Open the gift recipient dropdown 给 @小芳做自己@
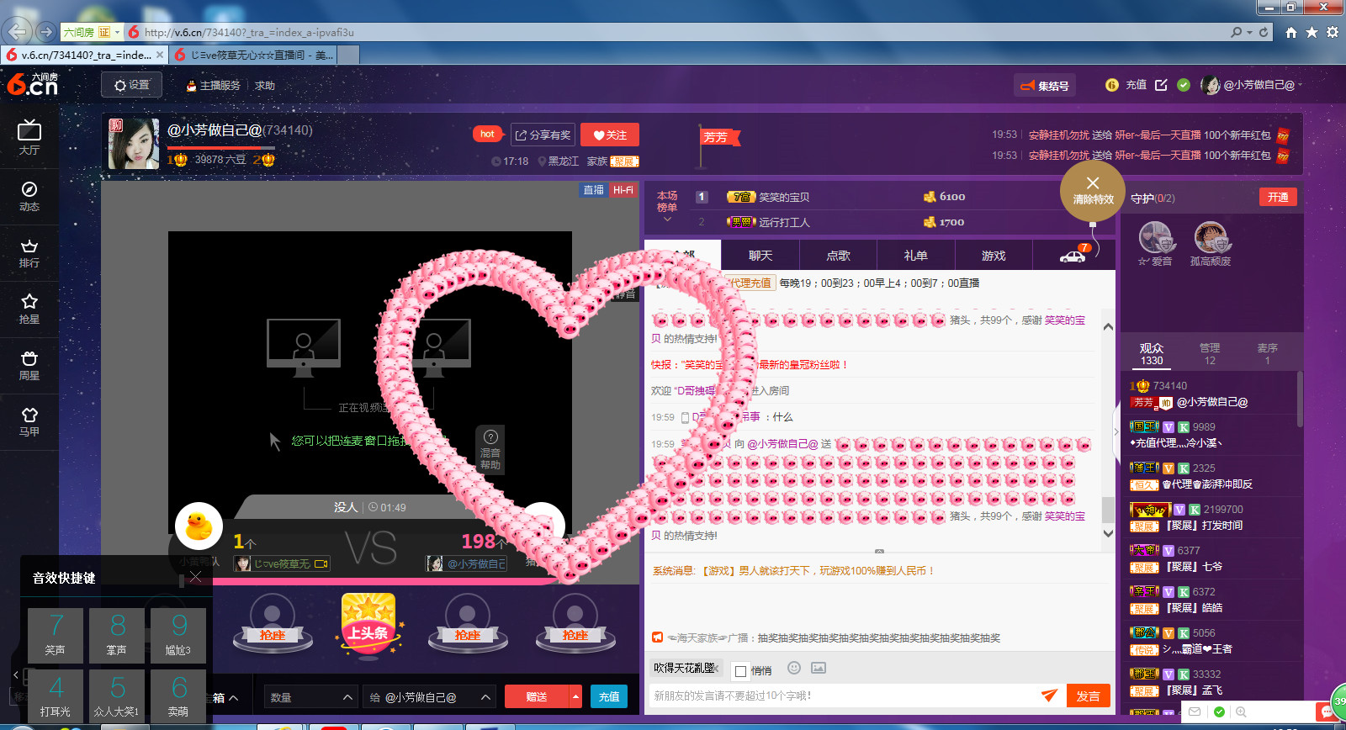 [429, 696]
